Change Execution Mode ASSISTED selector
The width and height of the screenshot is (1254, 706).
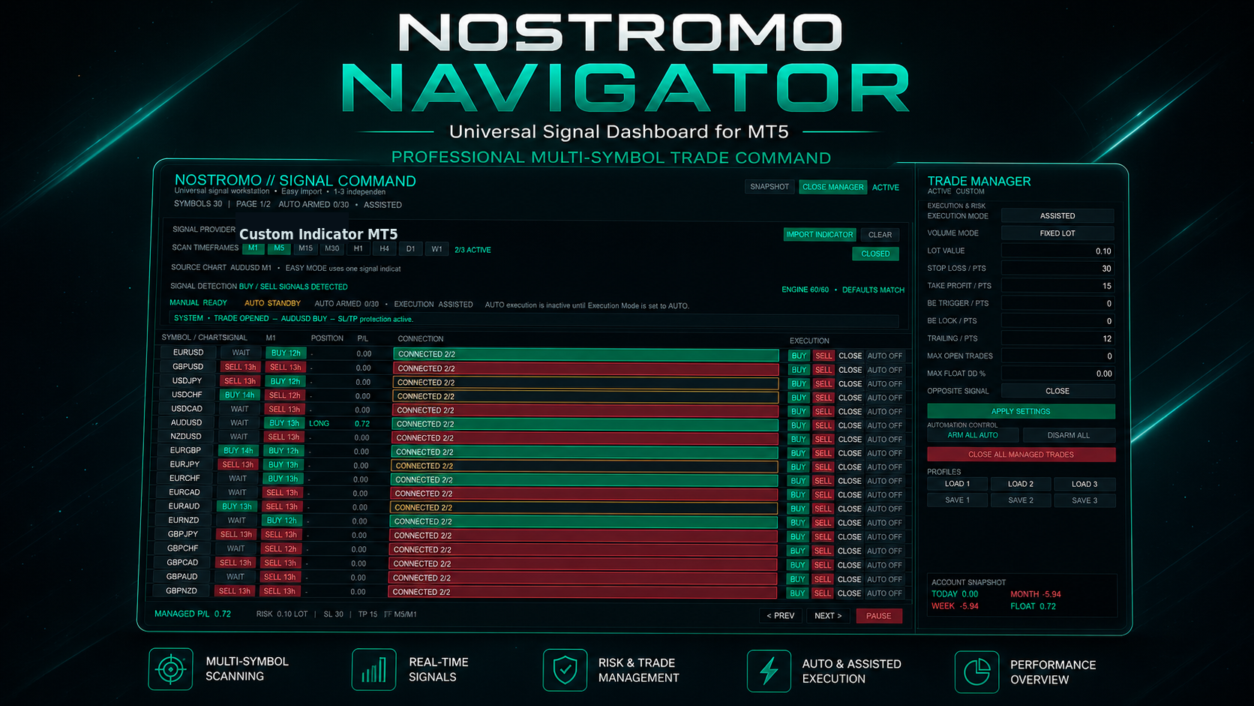click(x=1057, y=215)
